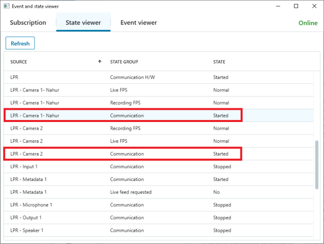Switch to the Event viewer tab
The image size is (324, 244).
click(x=138, y=23)
